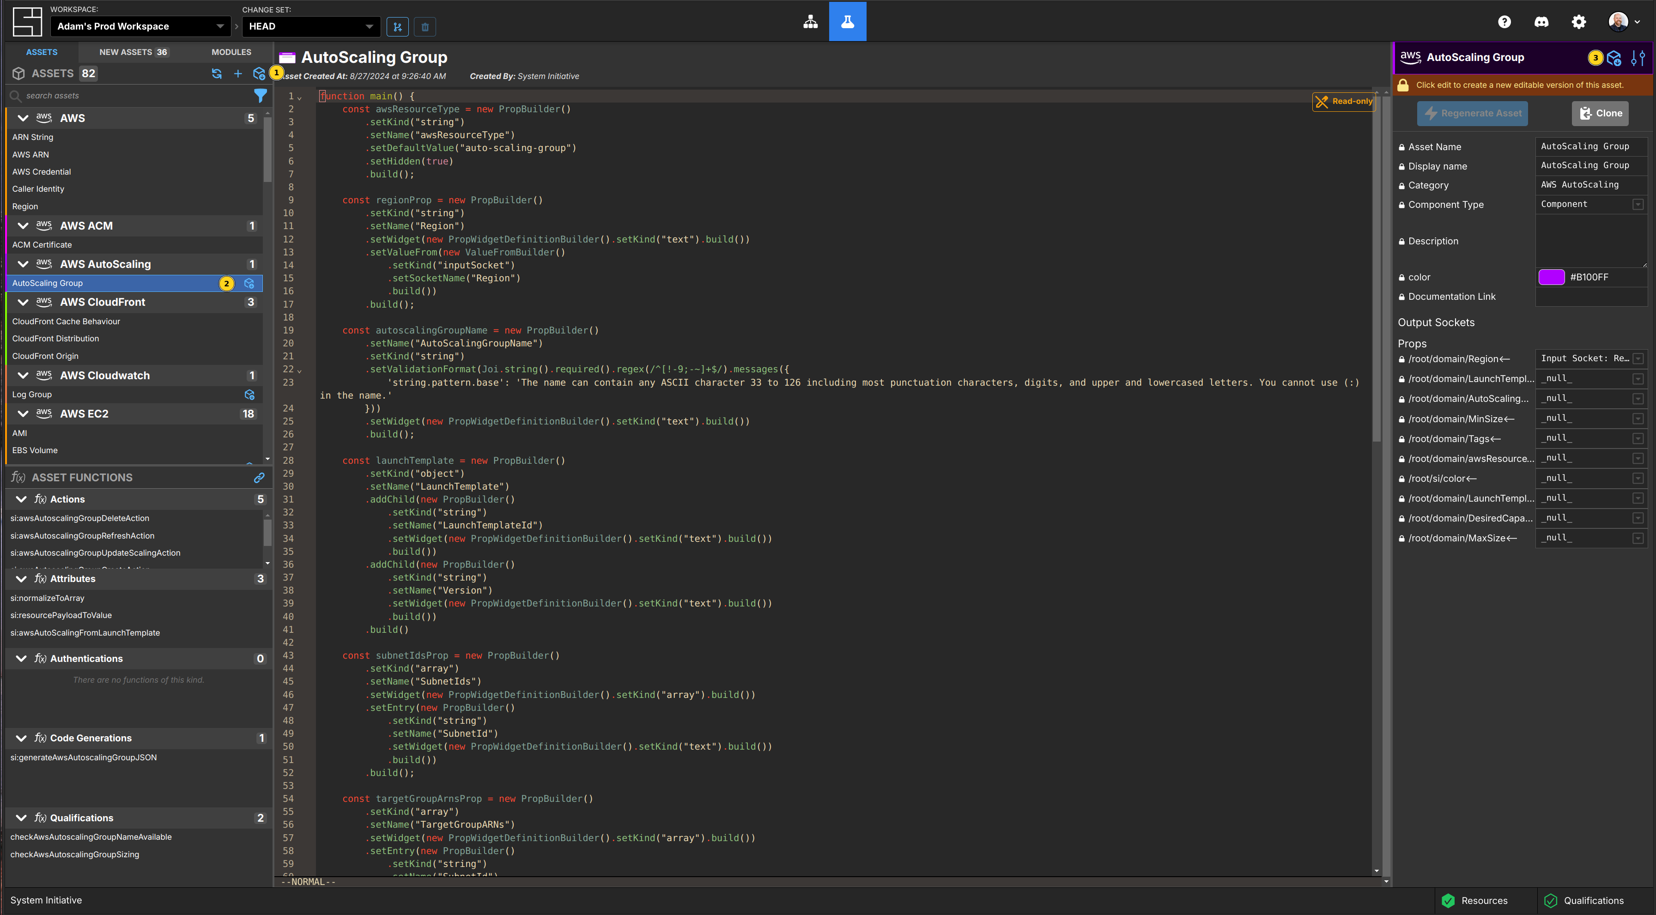Click the refresh icon next to Assets
Viewport: 1656px width, 915px height.
(x=216, y=72)
